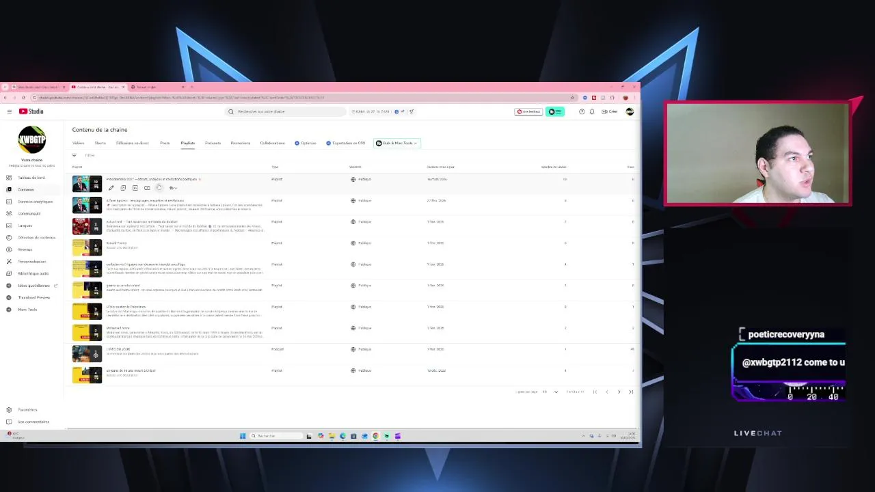Open the notifications bell
Screen dimensions: 875x492
(592, 111)
